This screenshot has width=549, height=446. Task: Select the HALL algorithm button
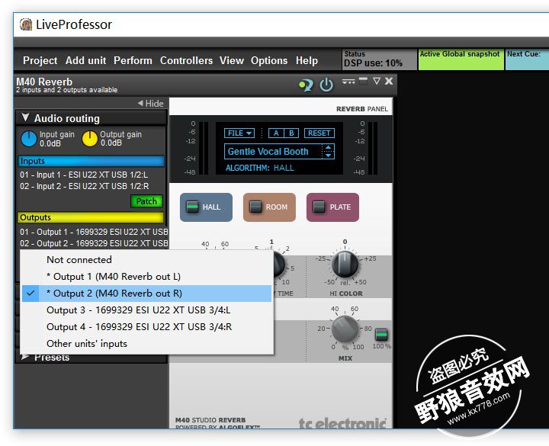coord(206,207)
